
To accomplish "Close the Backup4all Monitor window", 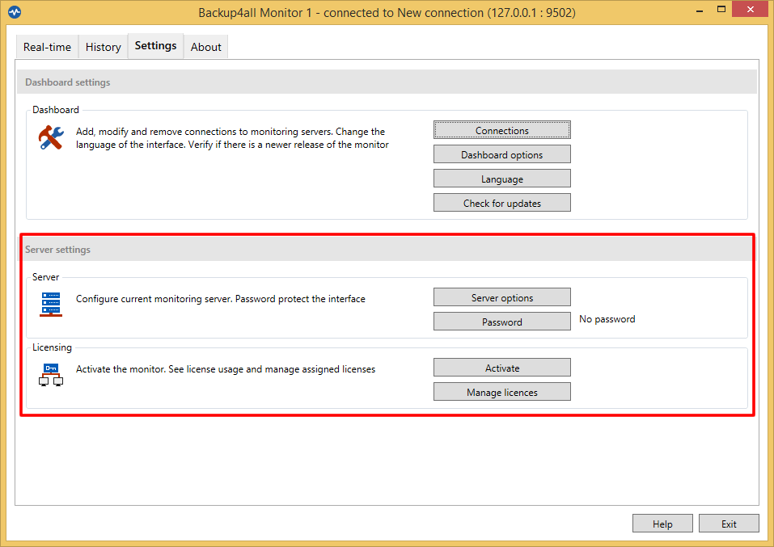I will (751, 10).
